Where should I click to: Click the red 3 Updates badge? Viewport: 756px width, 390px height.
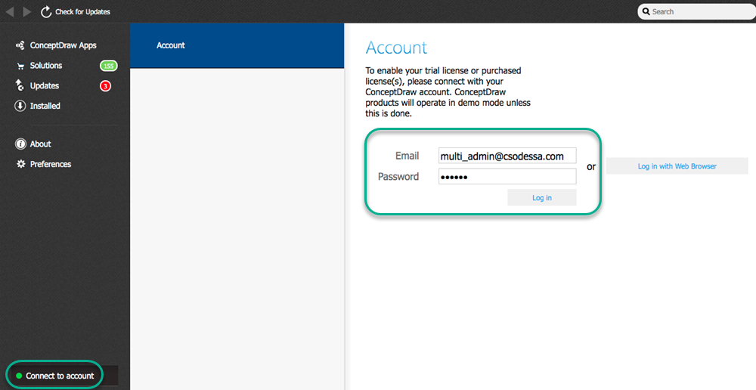106,86
